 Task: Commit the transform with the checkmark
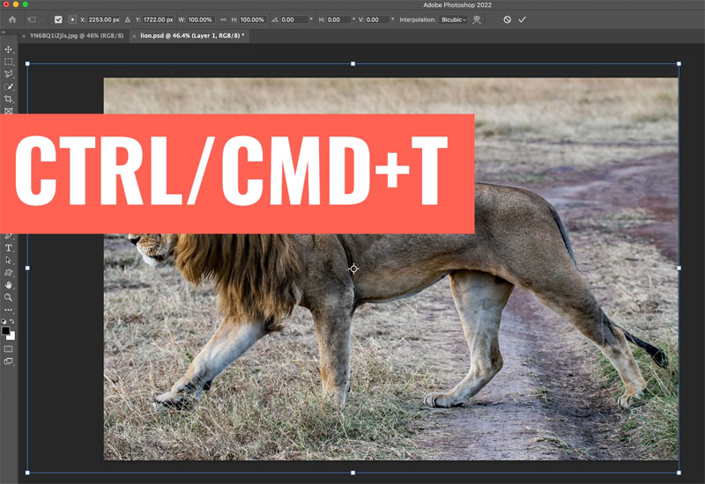(522, 19)
